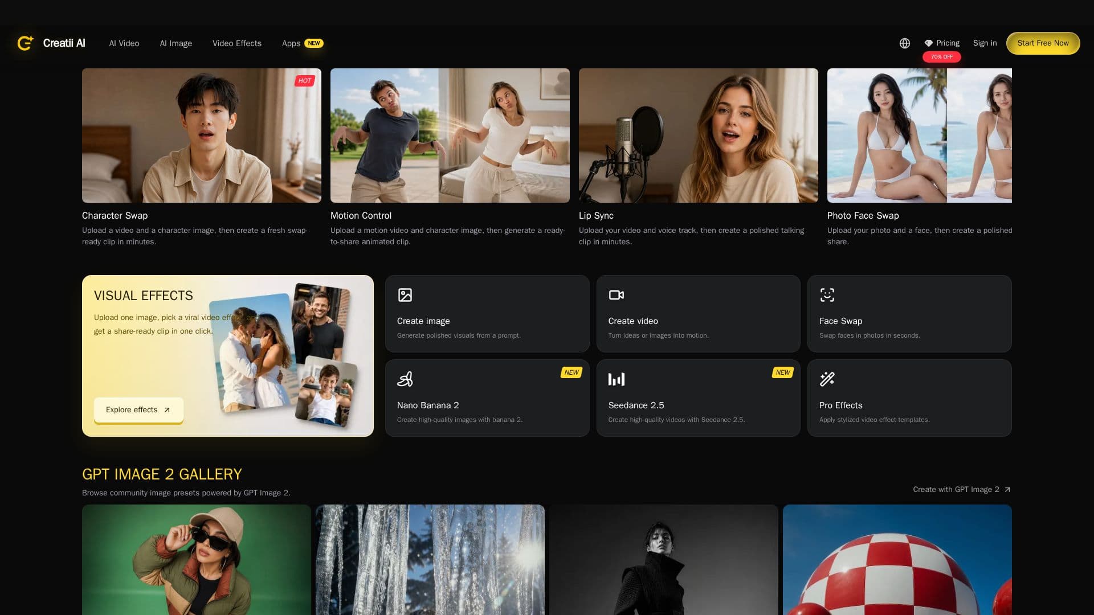
Task: Select the Face Swap scan icon
Action: (x=827, y=295)
